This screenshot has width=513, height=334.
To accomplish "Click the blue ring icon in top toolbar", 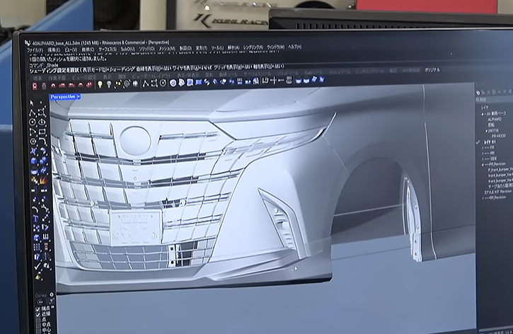I will [173, 83].
